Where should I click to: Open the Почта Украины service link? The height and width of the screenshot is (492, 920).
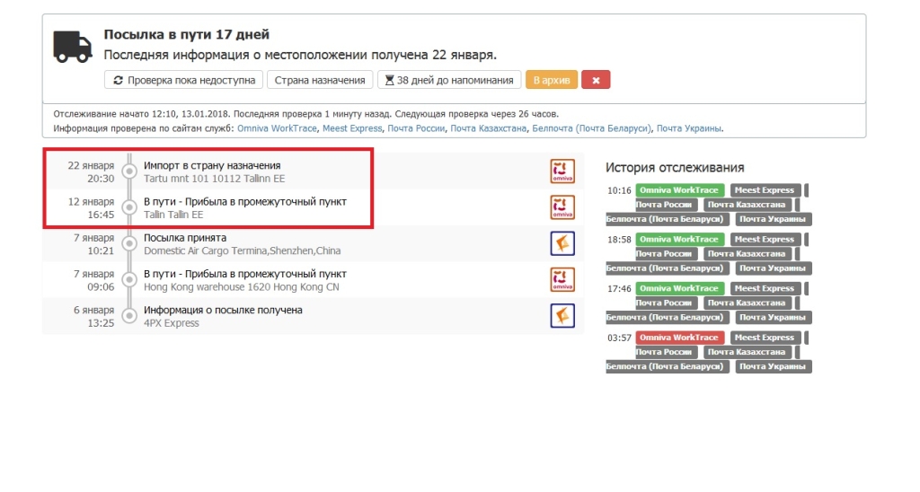(x=689, y=128)
